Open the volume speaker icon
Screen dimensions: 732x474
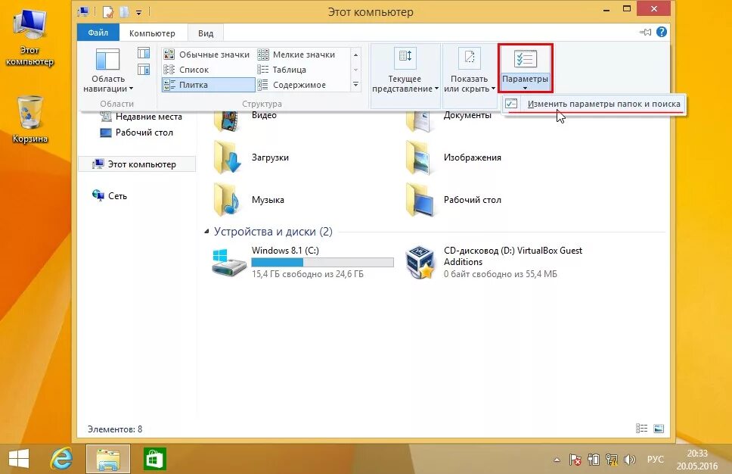coord(629,460)
